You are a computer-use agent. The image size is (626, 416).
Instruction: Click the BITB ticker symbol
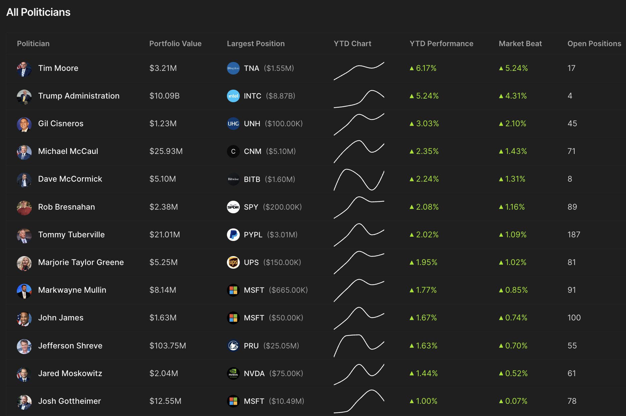coord(252,179)
